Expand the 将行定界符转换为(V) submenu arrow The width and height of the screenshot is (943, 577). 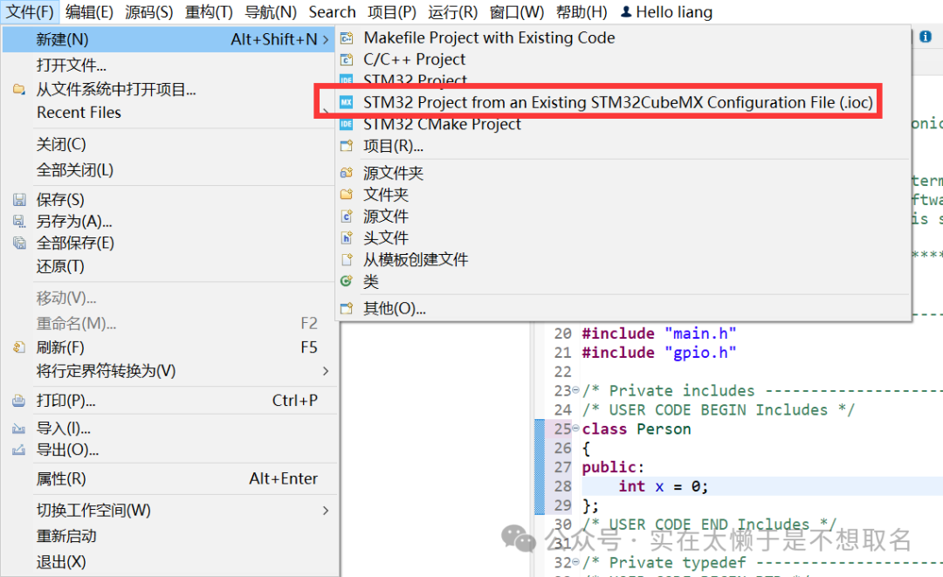click(x=326, y=371)
